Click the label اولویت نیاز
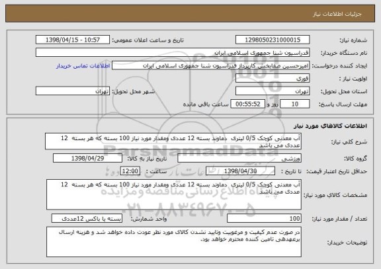Screen dimensions: 381x269 point(353,79)
